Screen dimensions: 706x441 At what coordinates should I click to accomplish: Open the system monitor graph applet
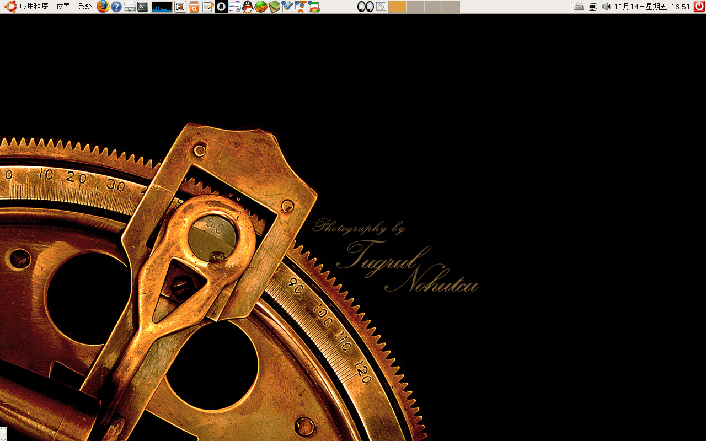[162, 7]
